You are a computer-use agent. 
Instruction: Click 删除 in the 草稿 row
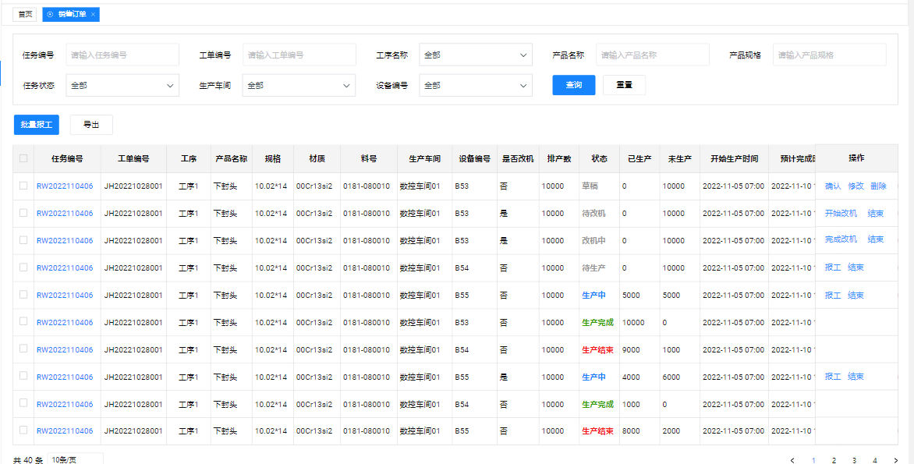tap(878, 186)
